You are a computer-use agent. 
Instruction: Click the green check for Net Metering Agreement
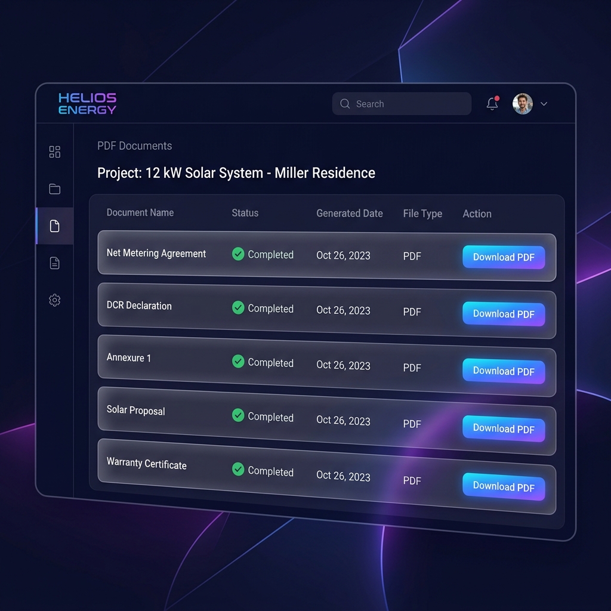pyautogui.click(x=238, y=254)
